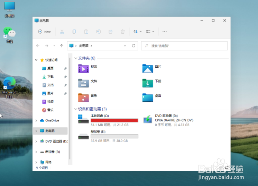The width and height of the screenshot is (258, 186).
Task: Expand DVD 驱动器 (D:) tree node
Action: [36, 142]
